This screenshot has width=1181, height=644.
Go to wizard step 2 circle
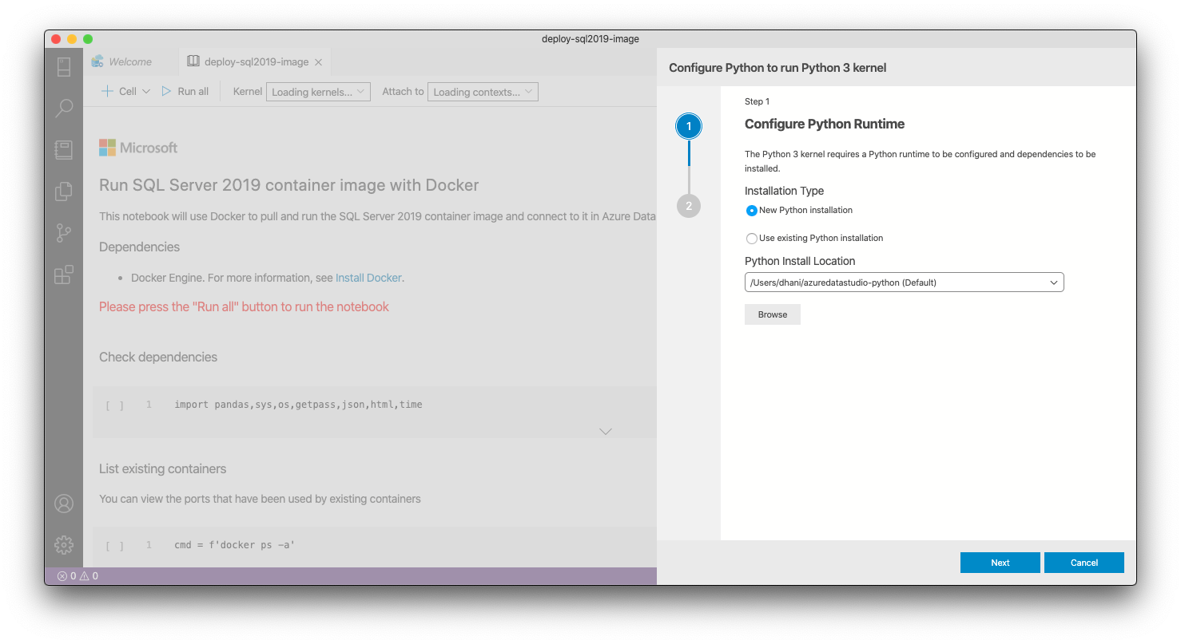coord(688,206)
